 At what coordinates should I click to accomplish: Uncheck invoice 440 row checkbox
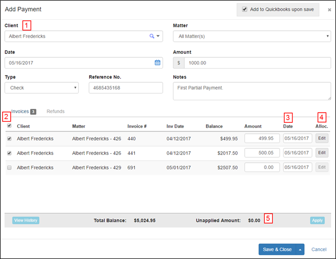tap(9, 138)
